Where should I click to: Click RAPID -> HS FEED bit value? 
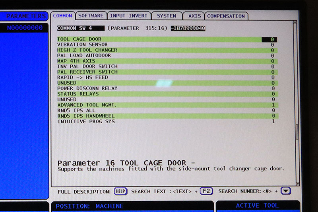(273, 78)
